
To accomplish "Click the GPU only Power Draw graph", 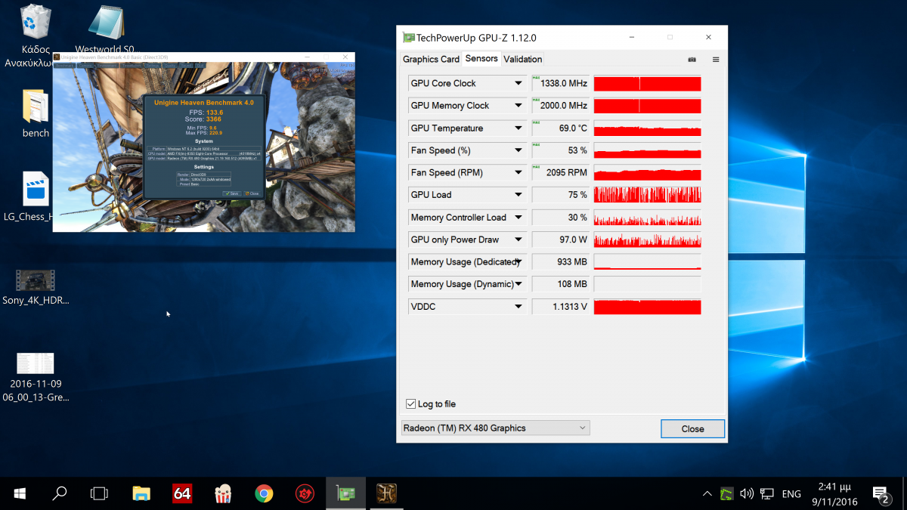I will pos(647,240).
